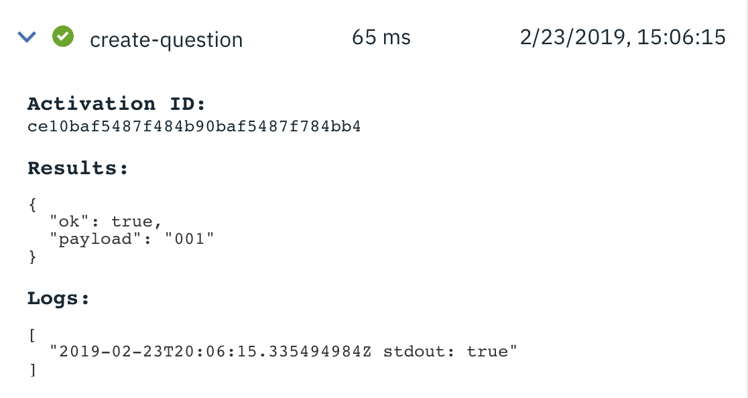
Task: Click the opening brace of results JSON
Action: (x=32, y=205)
